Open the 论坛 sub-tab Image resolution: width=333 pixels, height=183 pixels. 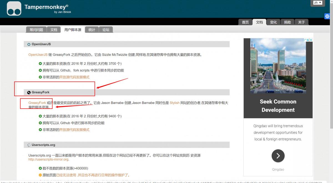click(x=106, y=30)
